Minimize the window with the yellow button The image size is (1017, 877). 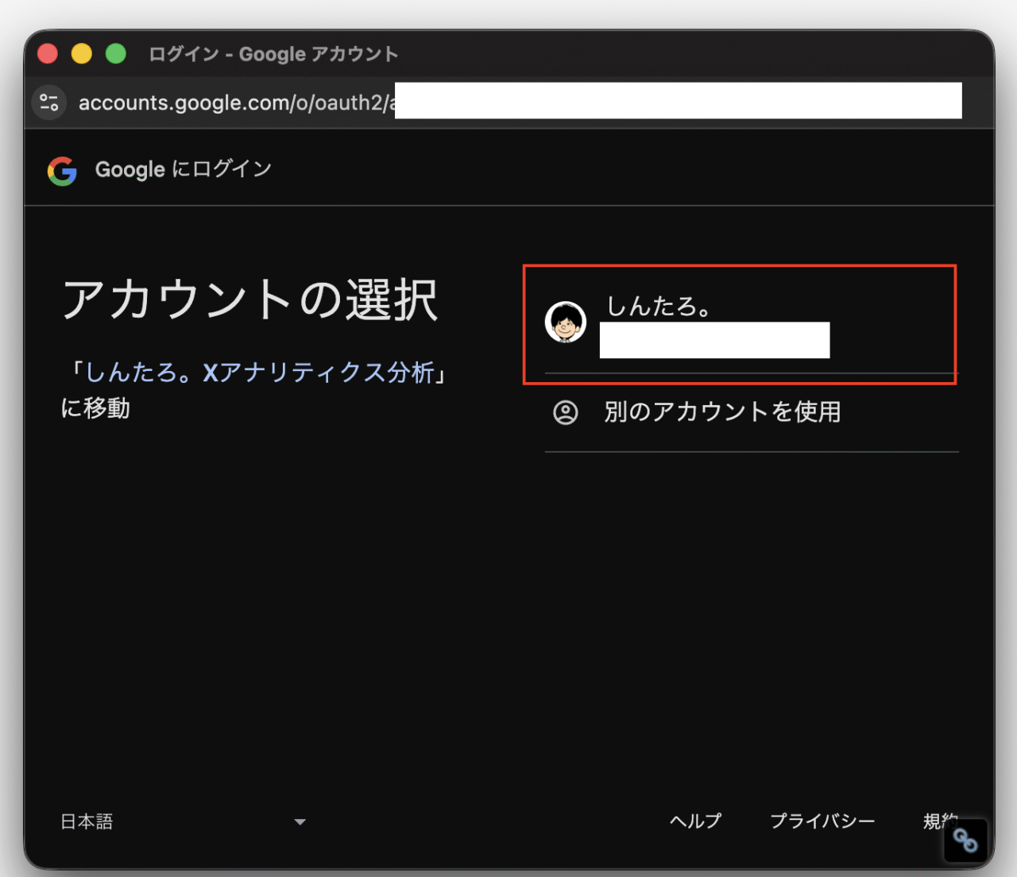(82, 54)
